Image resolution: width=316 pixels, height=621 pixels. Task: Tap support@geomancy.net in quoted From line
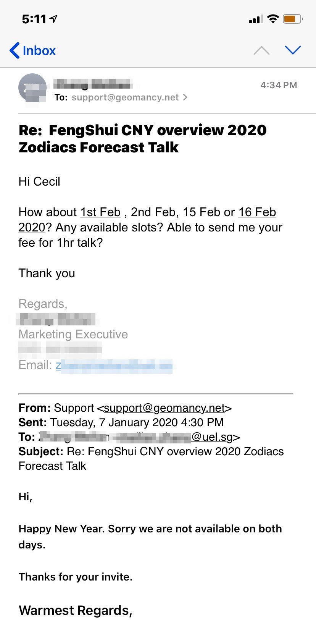point(164,408)
